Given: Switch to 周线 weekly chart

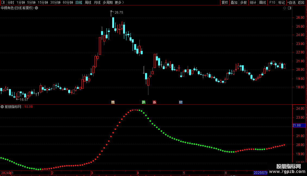Looking at the screenshot, I should [x=88, y=2].
